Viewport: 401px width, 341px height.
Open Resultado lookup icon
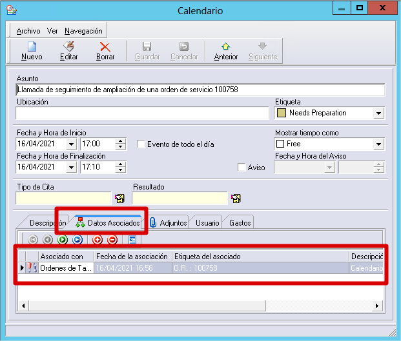pyautogui.click(x=236, y=199)
